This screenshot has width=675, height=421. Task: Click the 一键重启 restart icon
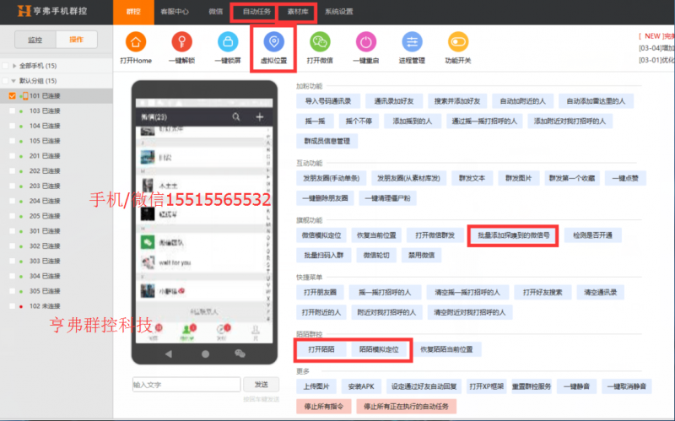[366, 42]
